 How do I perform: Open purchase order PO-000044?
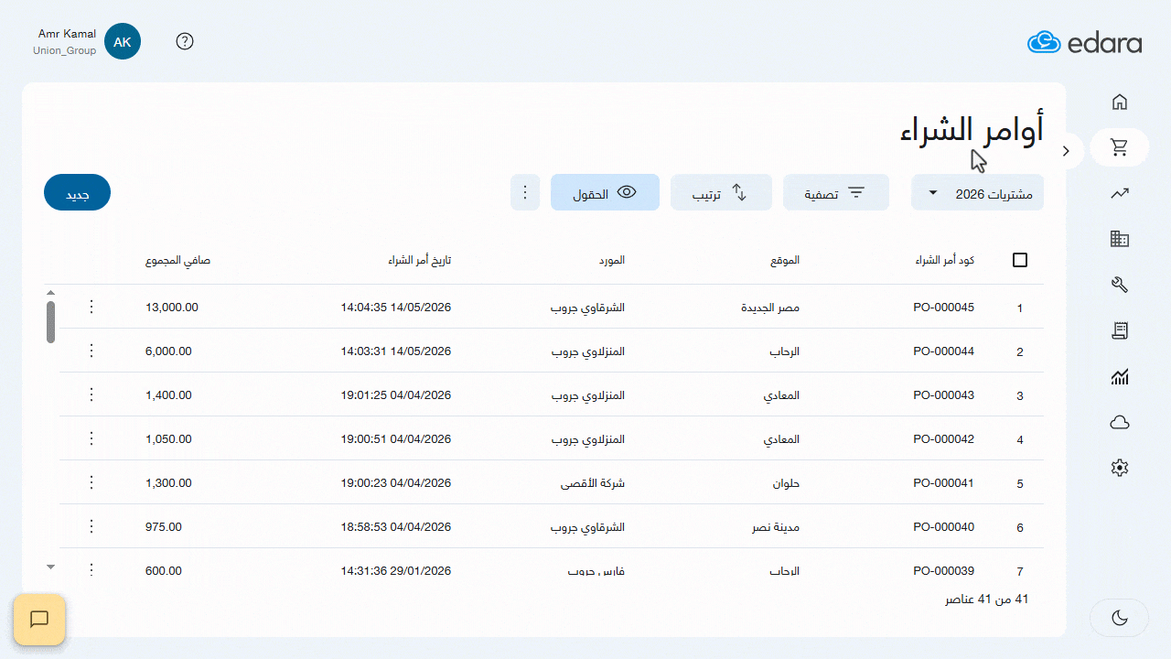point(943,351)
